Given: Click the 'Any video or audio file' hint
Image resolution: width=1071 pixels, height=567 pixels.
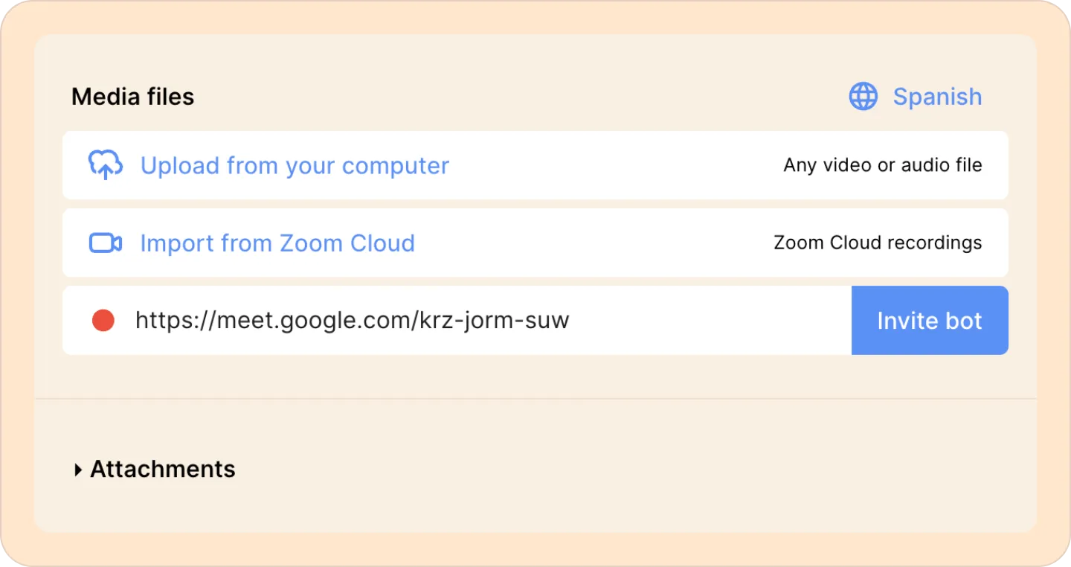Looking at the screenshot, I should point(882,165).
